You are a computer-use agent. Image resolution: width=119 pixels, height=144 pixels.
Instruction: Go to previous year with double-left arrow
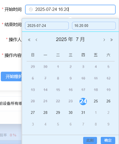(29, 40)
